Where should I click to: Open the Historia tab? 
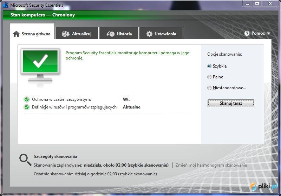pyautogui.click(x=119, y=33)
